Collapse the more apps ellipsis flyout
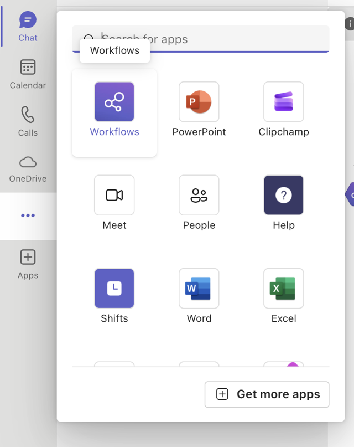The width and height of the screenshot is (354, 447). coord(28,215)
